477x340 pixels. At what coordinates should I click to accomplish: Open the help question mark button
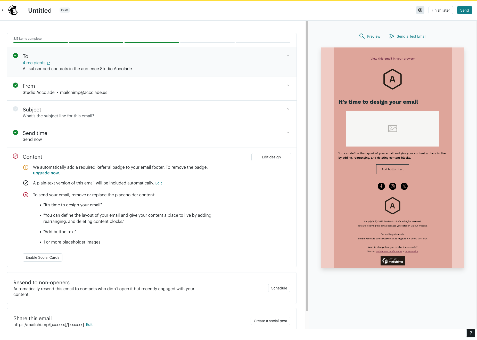pos(471,333)
